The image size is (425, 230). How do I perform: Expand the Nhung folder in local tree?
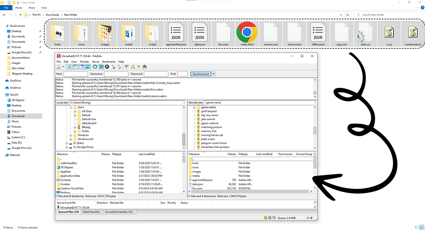click(75, 127)
